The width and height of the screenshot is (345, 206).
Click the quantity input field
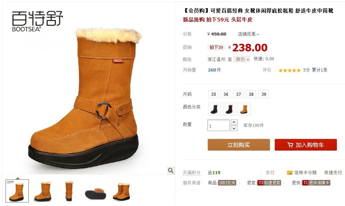[x=218, y=125]
